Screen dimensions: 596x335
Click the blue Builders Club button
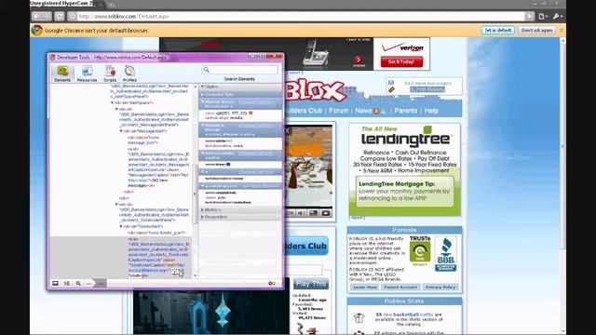click(306, 246)
